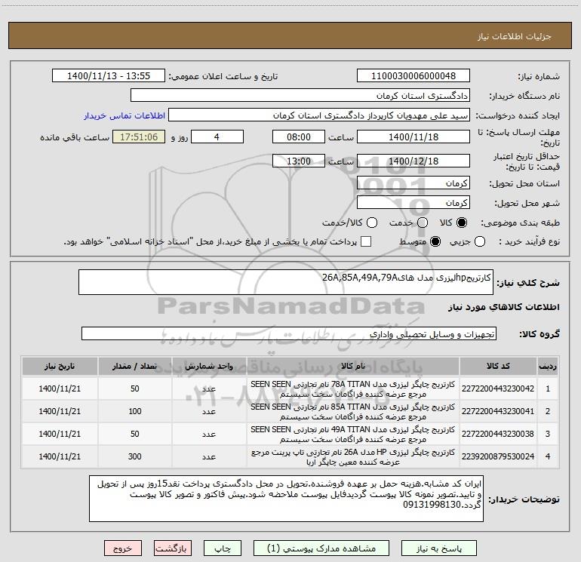Click product code 2272200443230042
The height and width of the screenshot is (562, 581).
pyautogui.click(x=498, y=388)
